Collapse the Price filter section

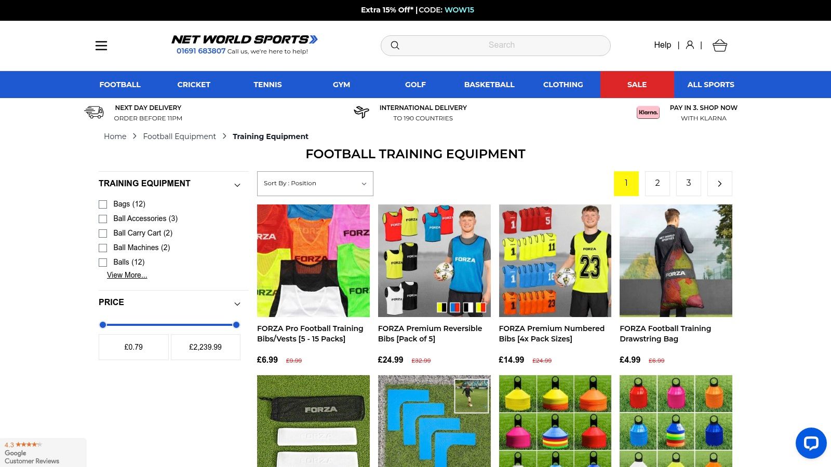(237, 304)
